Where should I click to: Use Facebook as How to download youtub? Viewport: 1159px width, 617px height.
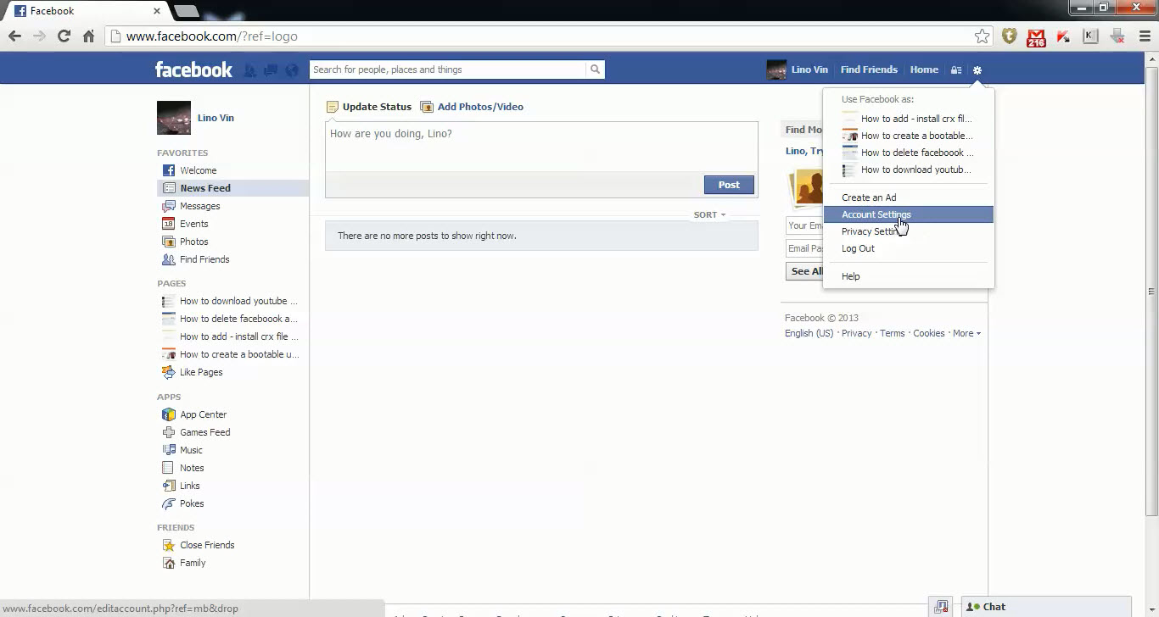[x=908, y=170]
